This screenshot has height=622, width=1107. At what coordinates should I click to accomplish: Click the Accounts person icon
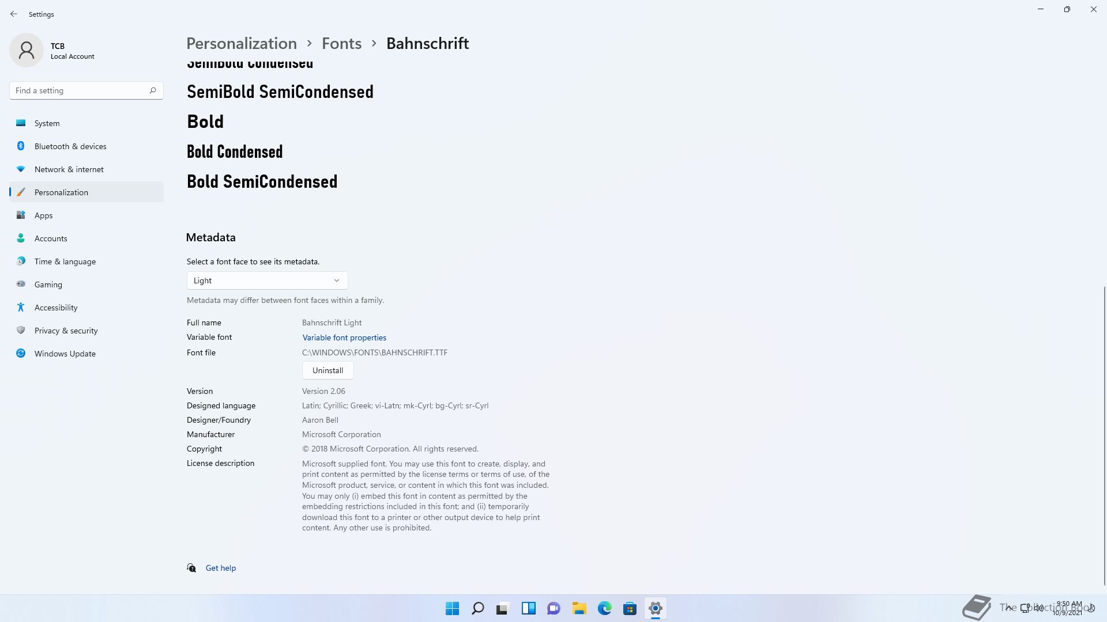click(x=21, y=238)
